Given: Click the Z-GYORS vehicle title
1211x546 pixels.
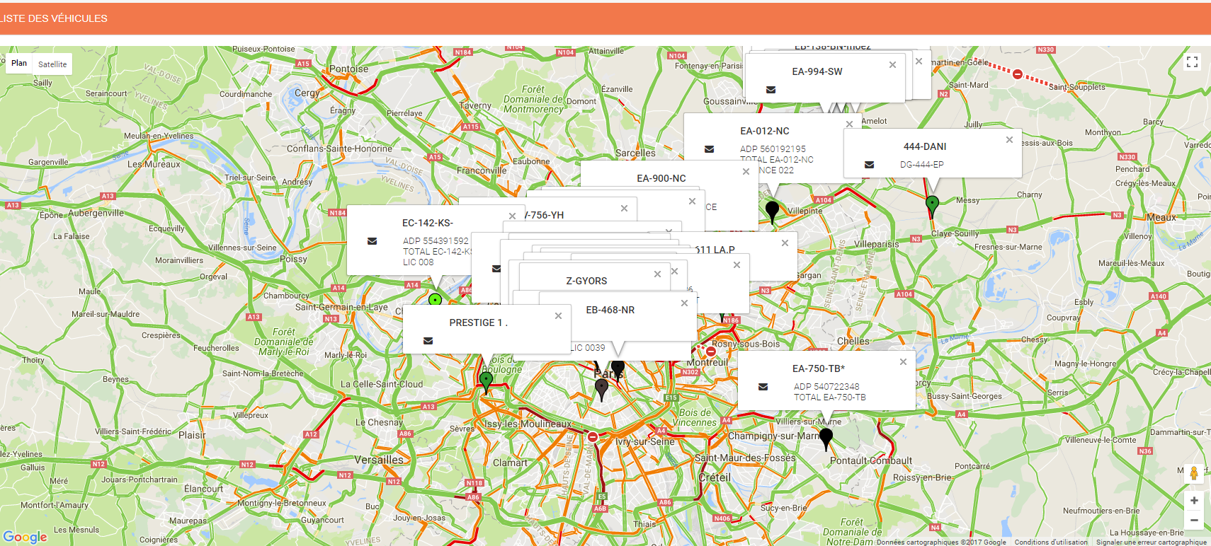Looking at the screenshot, I should 586,281.
